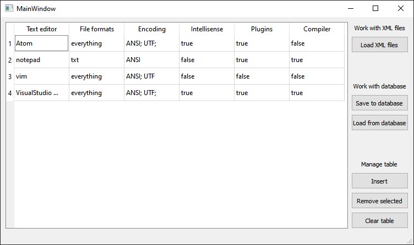
Task: Select row header 3
Action: point(10,76)
